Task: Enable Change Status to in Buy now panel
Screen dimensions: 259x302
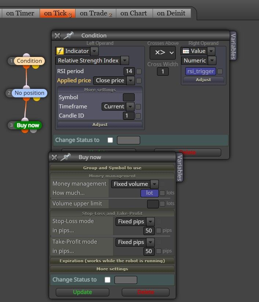Action: pos(107,280)
